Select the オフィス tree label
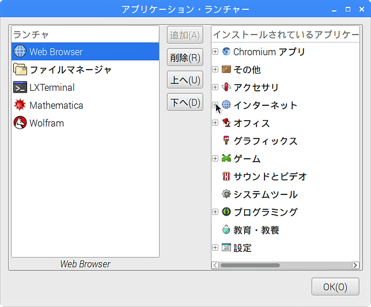371x307 pixels. [x=252, y=123]
